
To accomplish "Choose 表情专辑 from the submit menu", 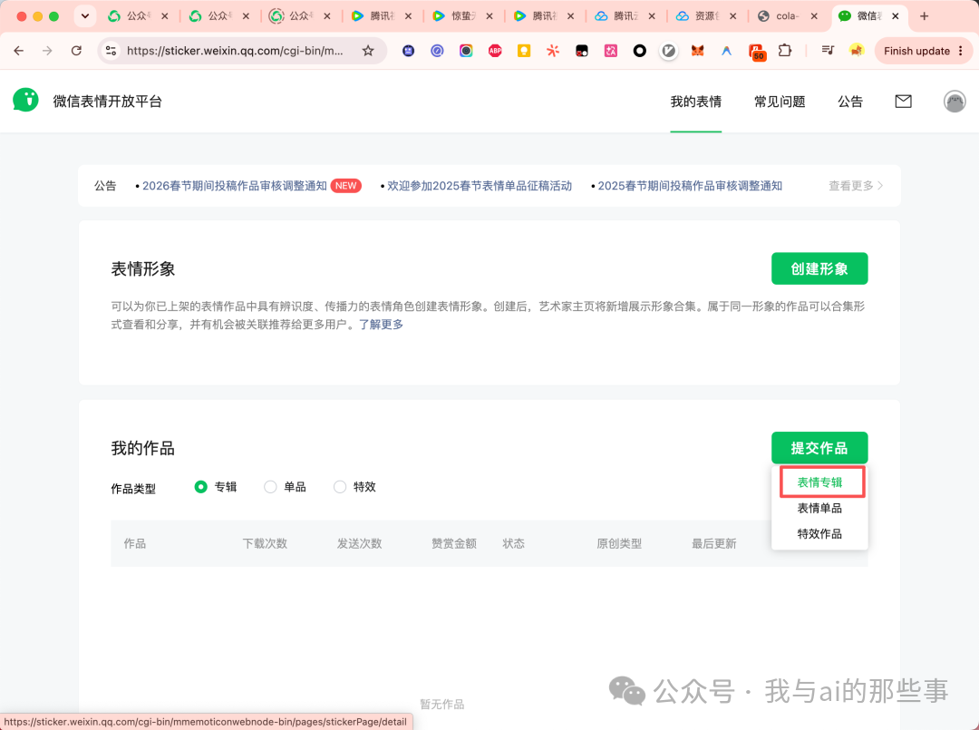I will tap(819, 482).
